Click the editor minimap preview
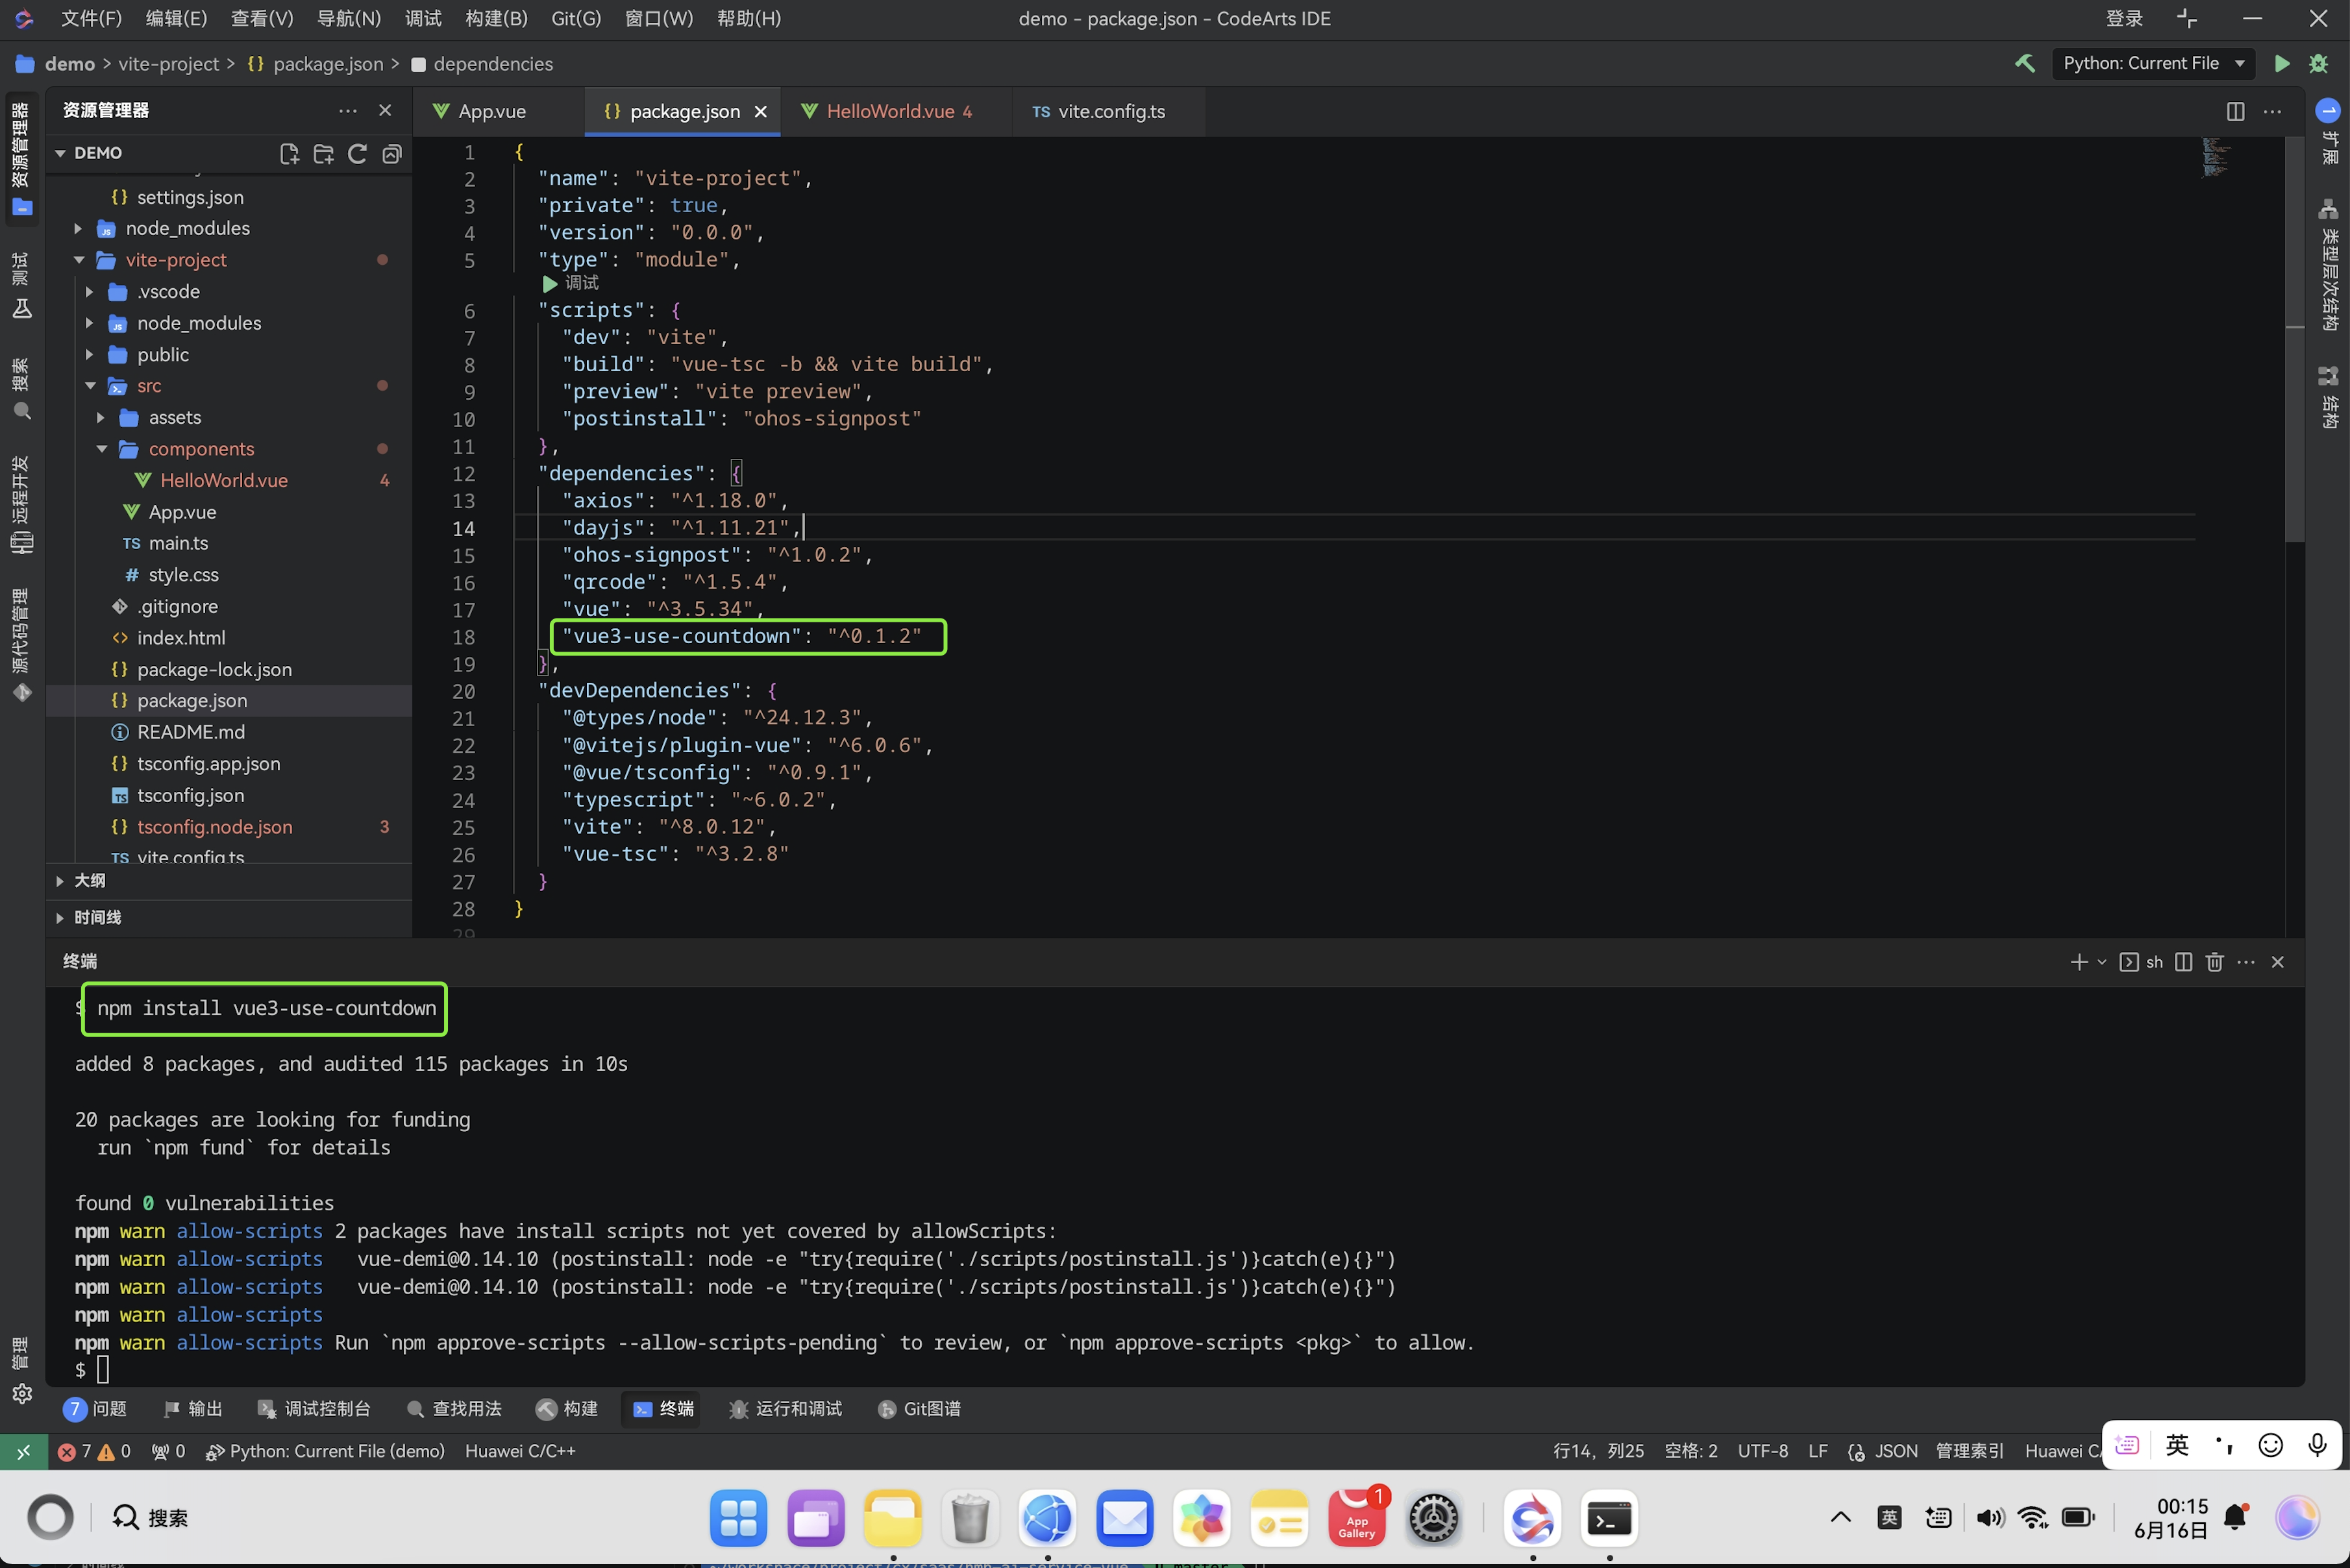 click(x=2216, y=158)
